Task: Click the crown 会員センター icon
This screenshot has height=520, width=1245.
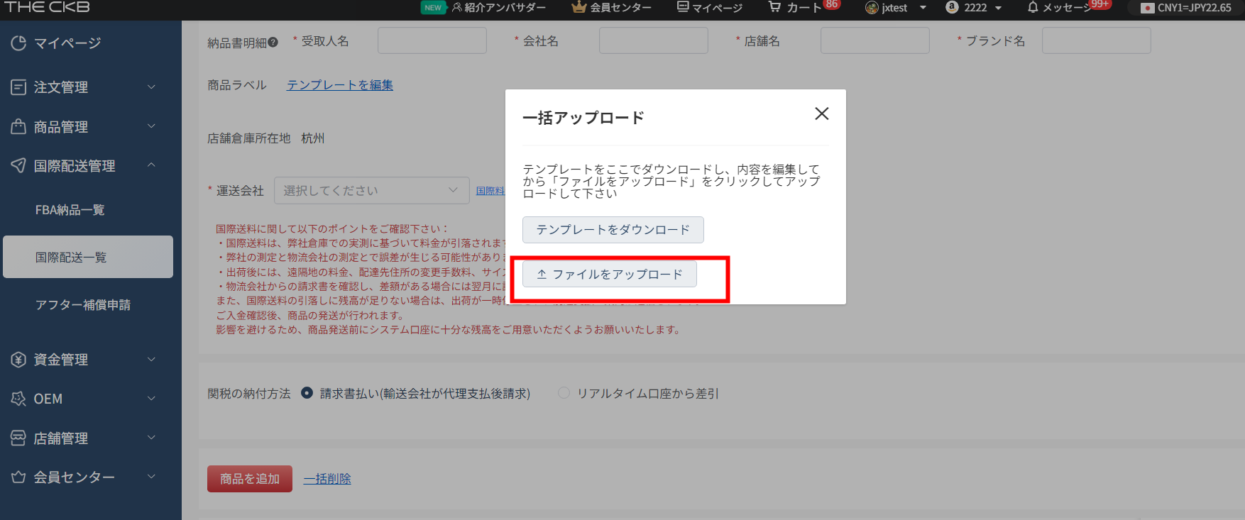Action: (578, 7)
